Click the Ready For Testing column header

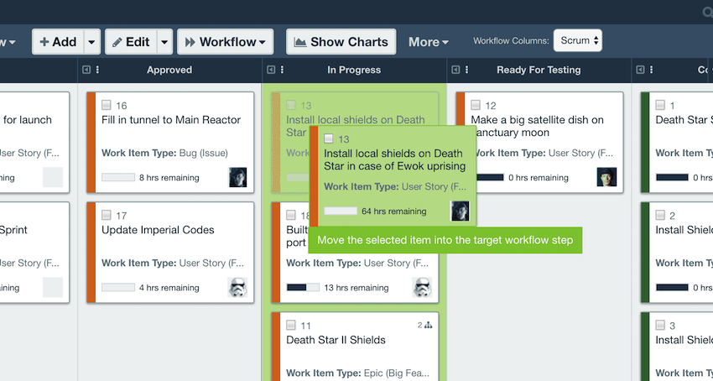click(x=539, y=70)
